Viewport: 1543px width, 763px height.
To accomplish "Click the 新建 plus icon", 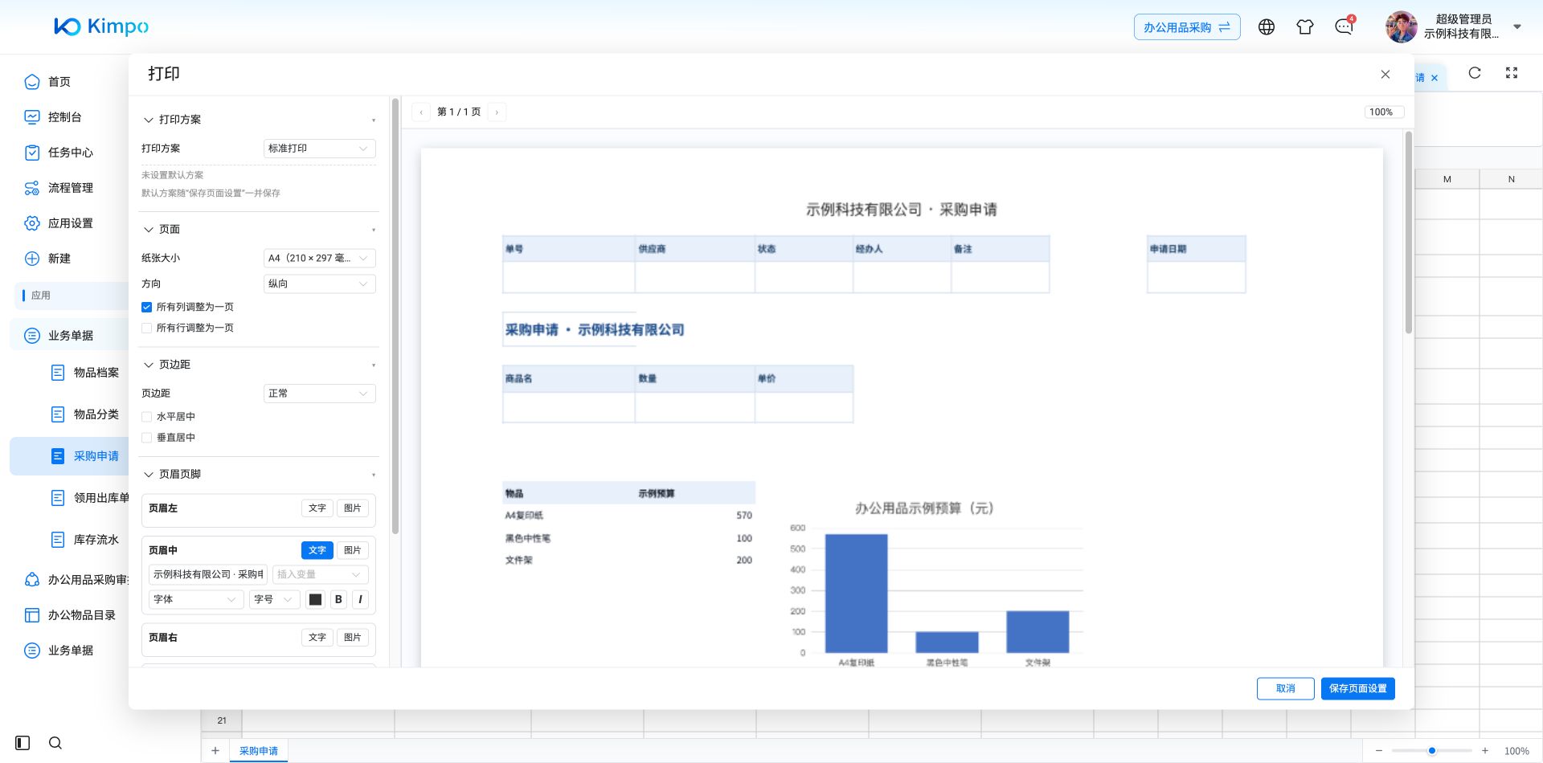I will (32, 259).
